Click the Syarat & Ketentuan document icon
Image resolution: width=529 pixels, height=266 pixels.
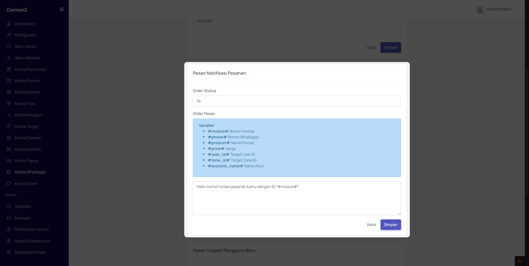(x=9, y=241)
